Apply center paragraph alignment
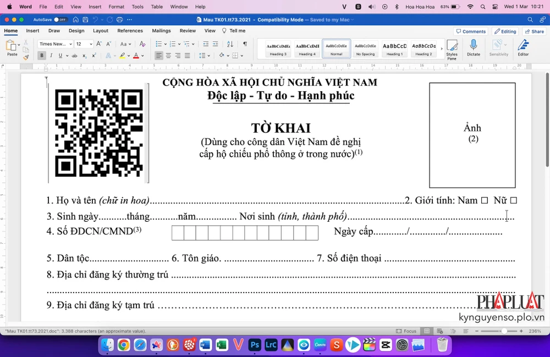This screenshot has height=357, width=550. pos(169,55)
